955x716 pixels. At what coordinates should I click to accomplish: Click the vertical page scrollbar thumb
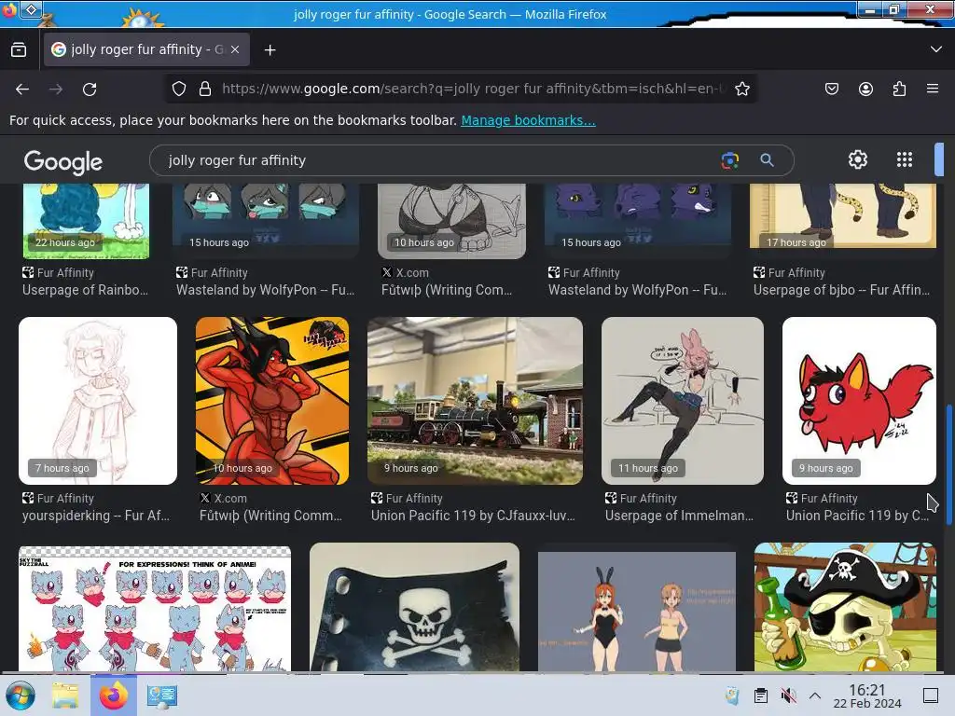point(948,466)
